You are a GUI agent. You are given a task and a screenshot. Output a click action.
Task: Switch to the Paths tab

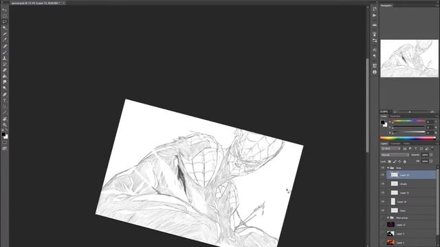point(406,143)
